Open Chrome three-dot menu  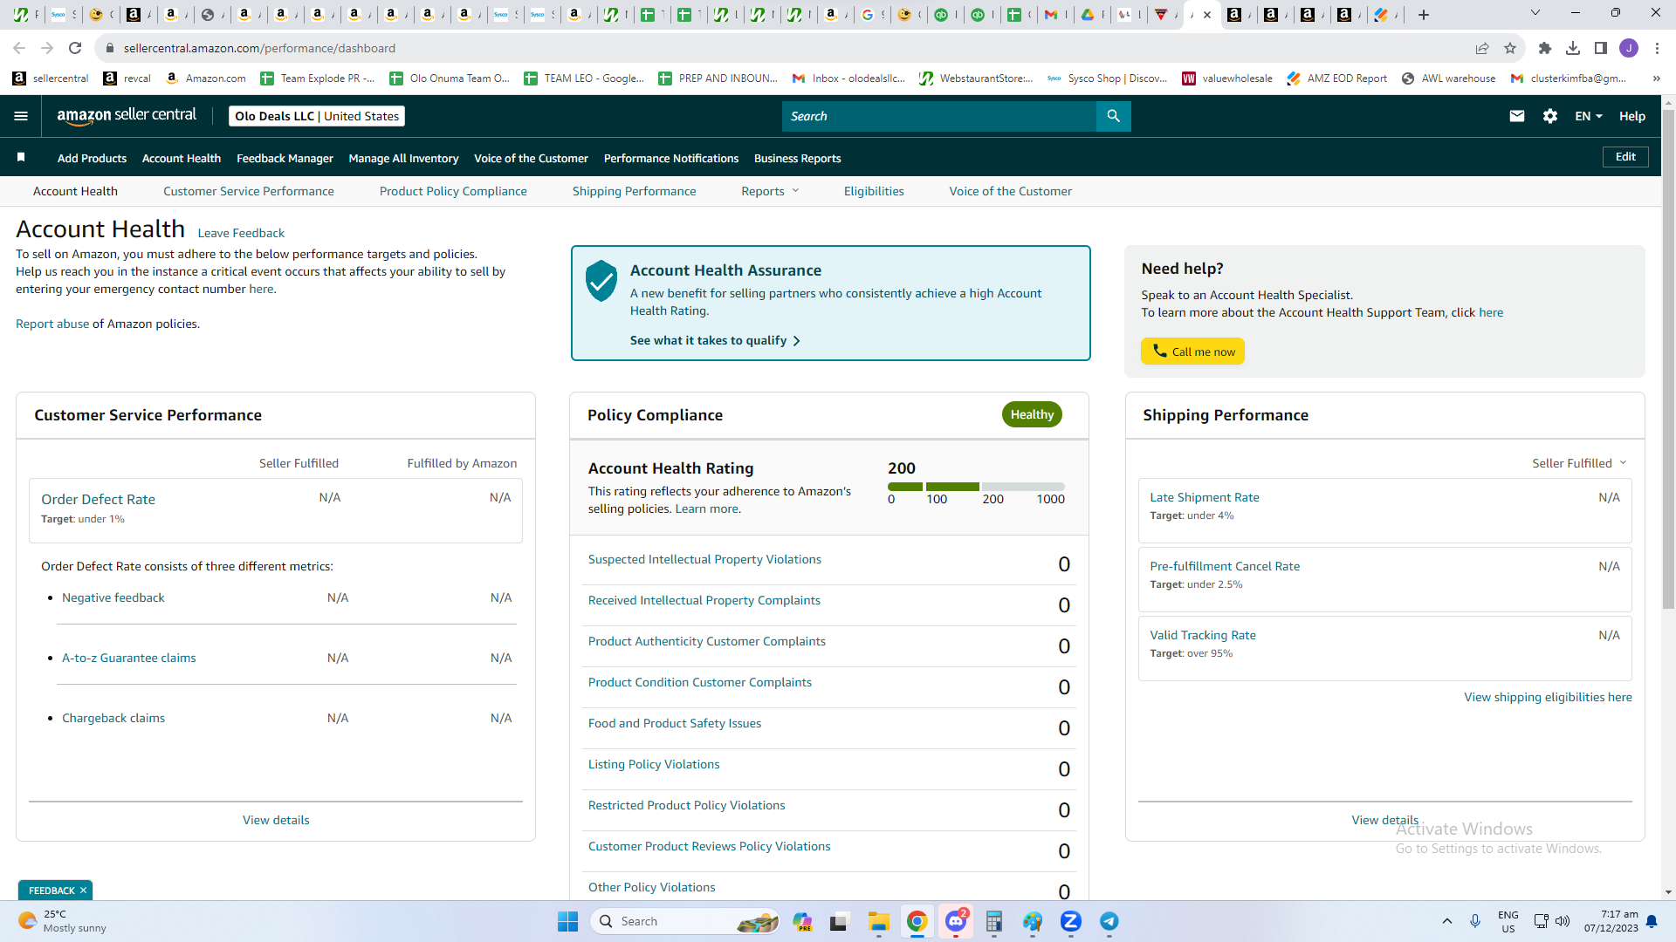1657,48
